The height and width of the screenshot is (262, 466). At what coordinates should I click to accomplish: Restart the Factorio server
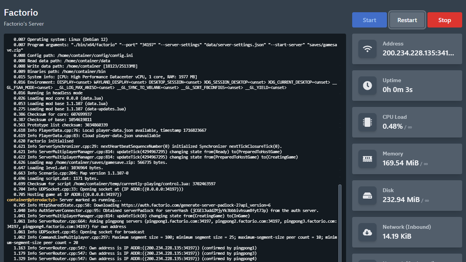tap(407, 20)
